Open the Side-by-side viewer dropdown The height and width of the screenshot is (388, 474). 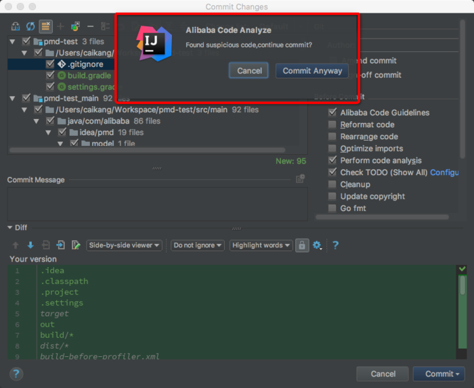tap(124, 245)
